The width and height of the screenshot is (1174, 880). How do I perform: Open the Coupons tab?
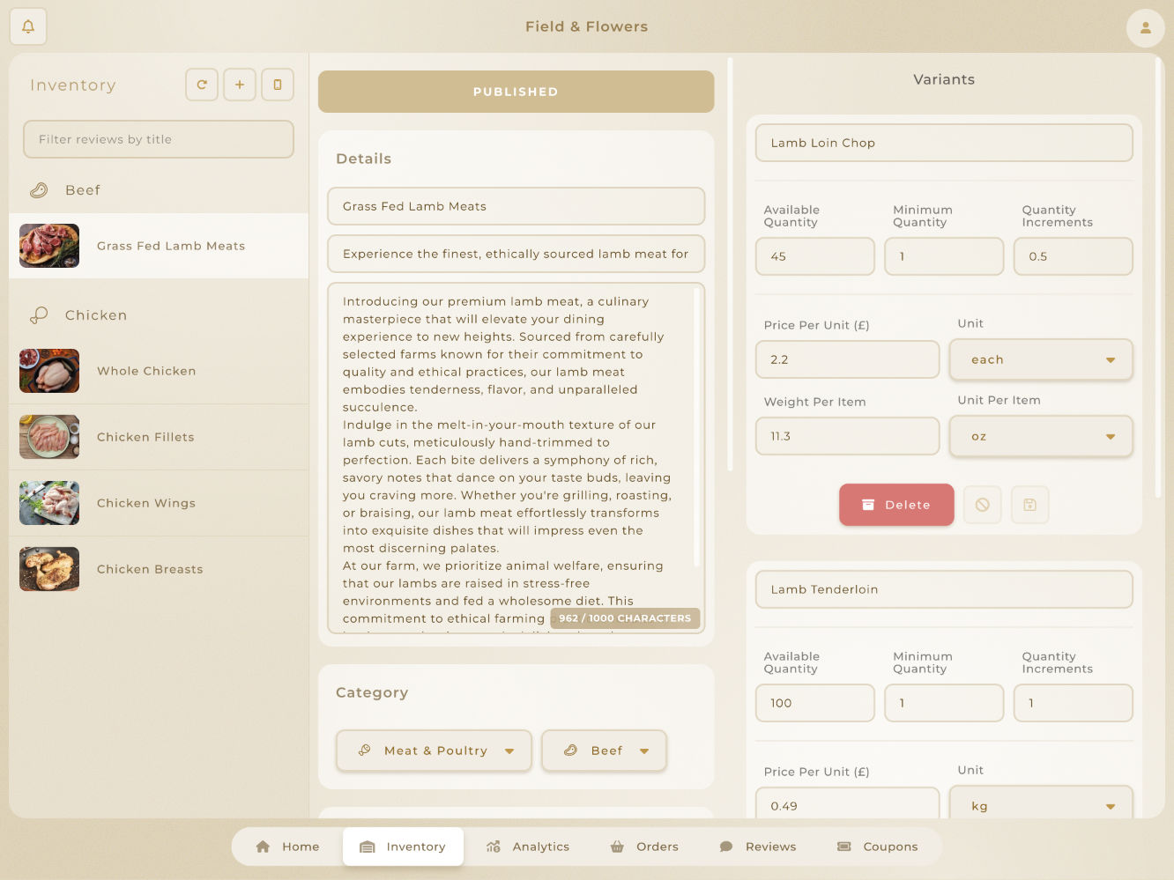[x=878, y=847]
